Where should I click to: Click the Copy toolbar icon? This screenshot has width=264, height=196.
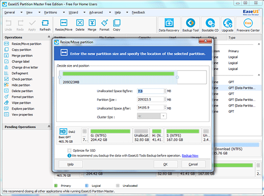117,25
